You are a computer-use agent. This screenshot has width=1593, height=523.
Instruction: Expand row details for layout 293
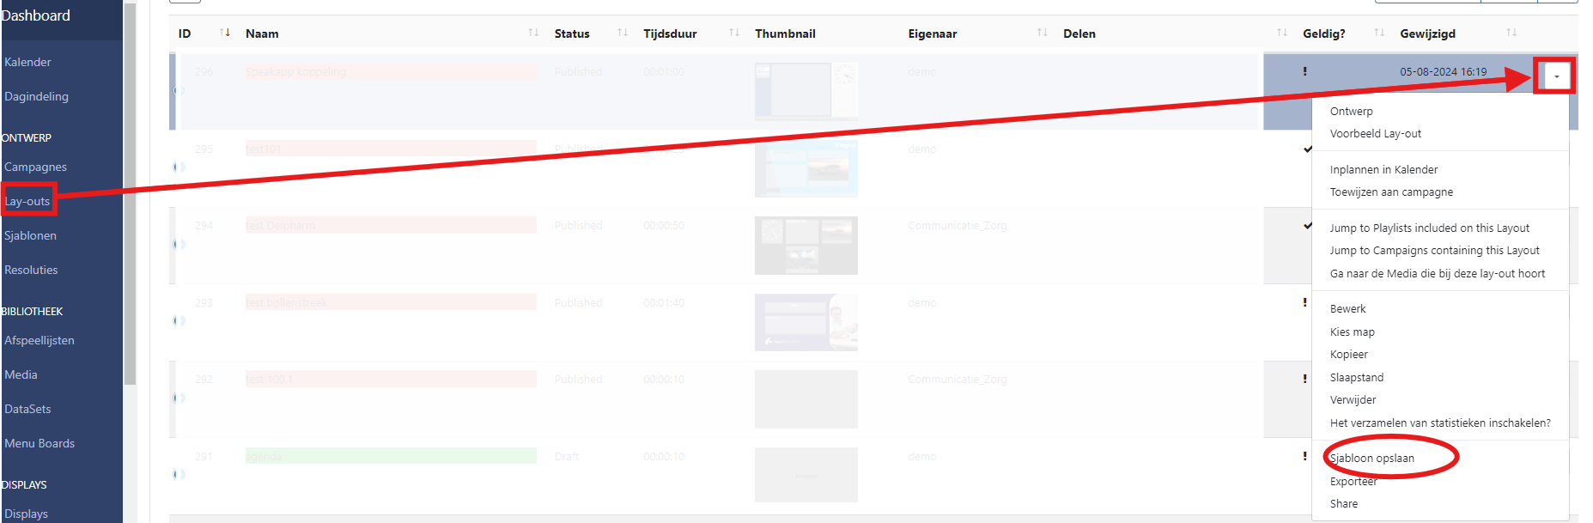click(x=179, y=320)
